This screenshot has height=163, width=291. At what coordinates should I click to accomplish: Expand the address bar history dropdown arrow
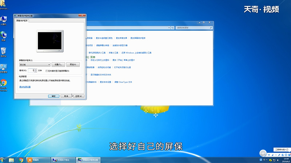(169, 28)
